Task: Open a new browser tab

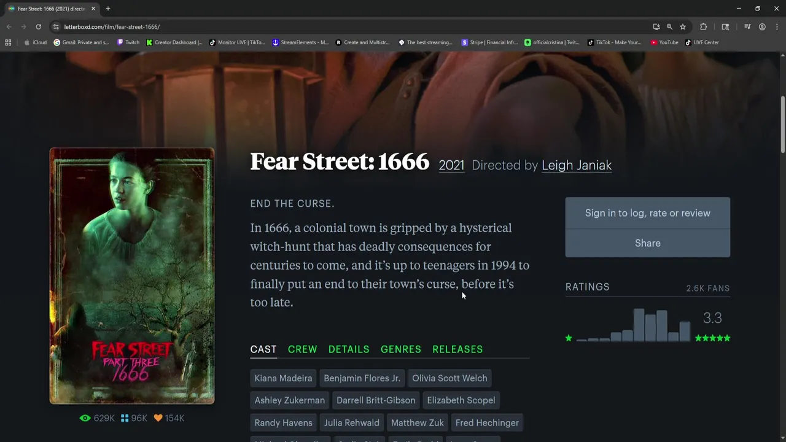Action: coord(108,9)
